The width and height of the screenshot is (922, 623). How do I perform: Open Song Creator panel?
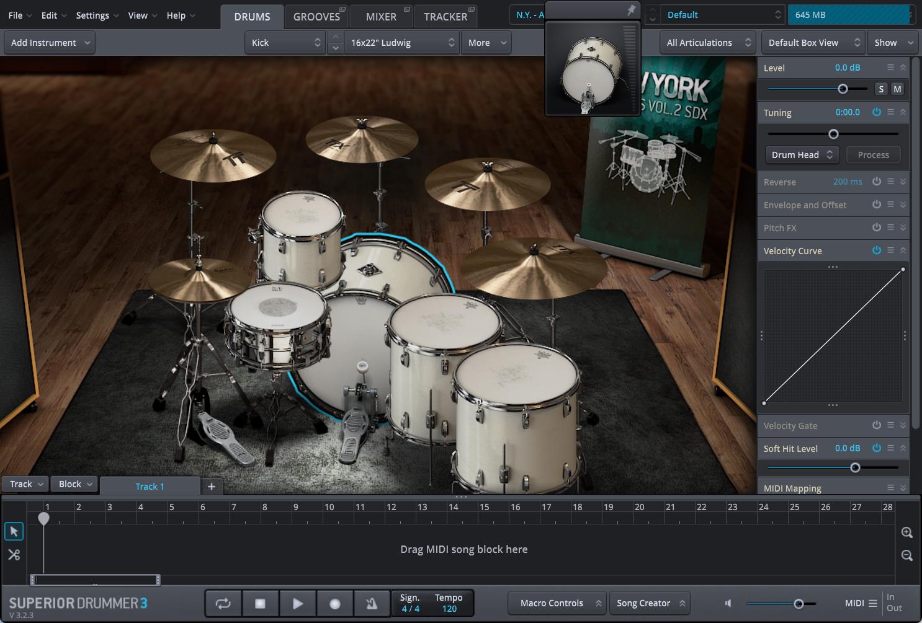(x=650, y=603)
